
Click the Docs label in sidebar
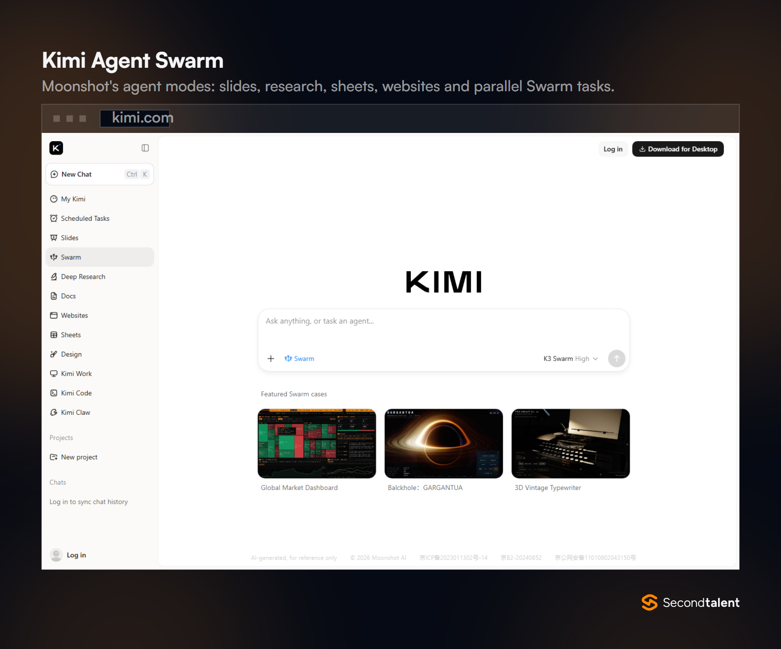click(68, 296)
